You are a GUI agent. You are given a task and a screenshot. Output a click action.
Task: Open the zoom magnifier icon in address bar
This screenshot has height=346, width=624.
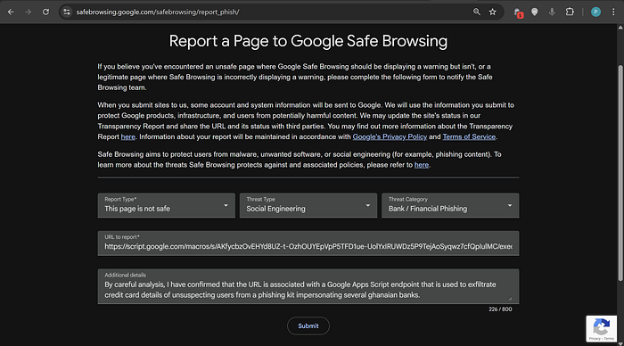(x=476, y=12)
